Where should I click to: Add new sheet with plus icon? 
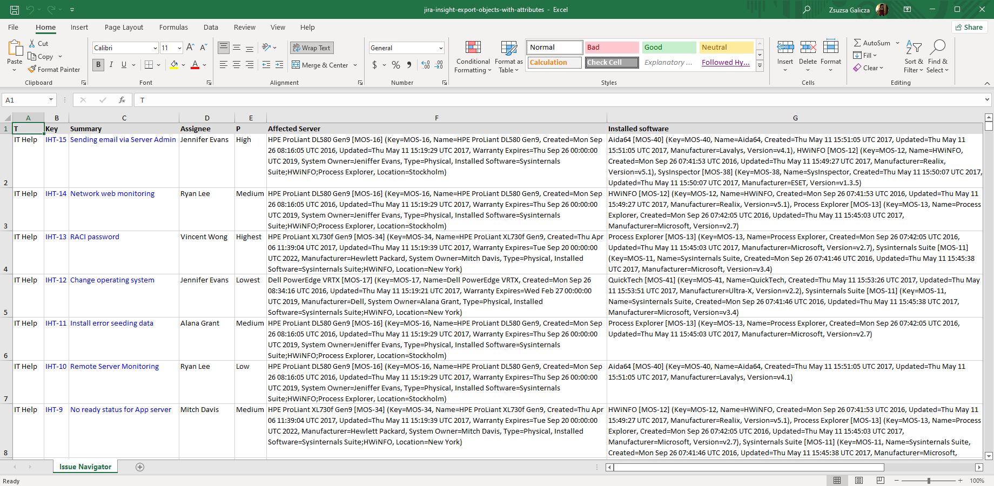[x=140, y=467]
